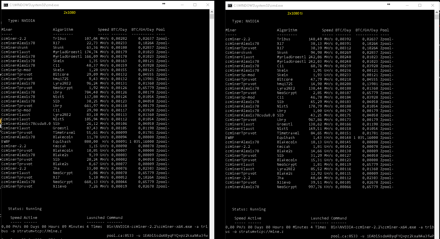The image size is (440, 239).
Task: Click "Ccminerskunk" miner name in right window
Action: (239, 53)
